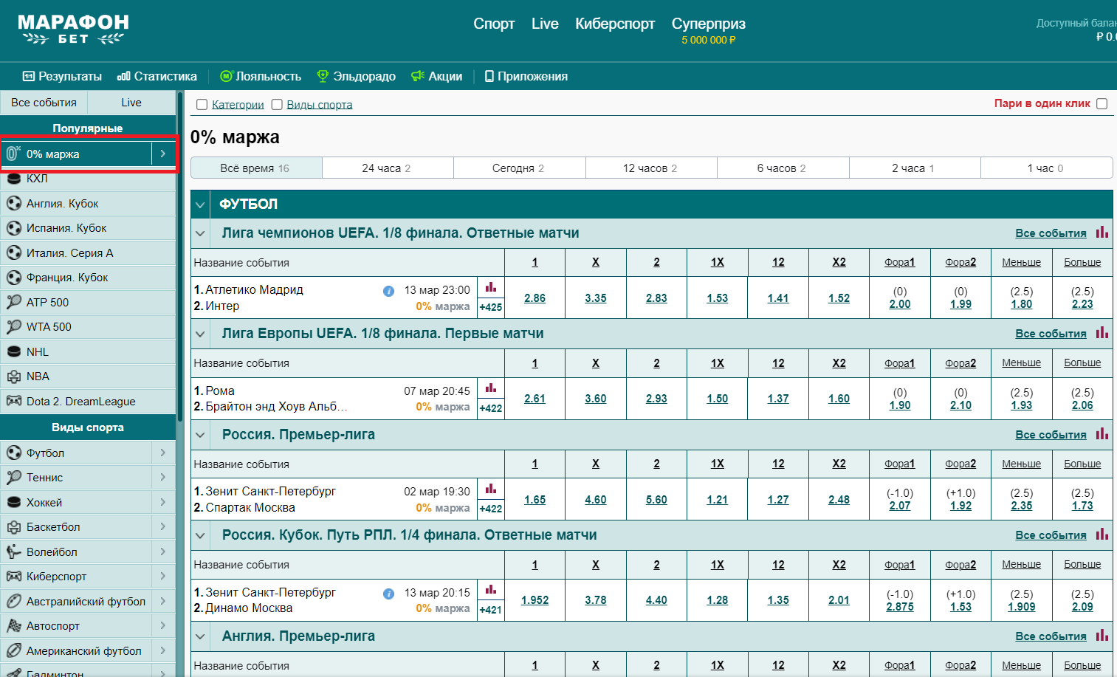Go to Live main menu

[545, 24]
